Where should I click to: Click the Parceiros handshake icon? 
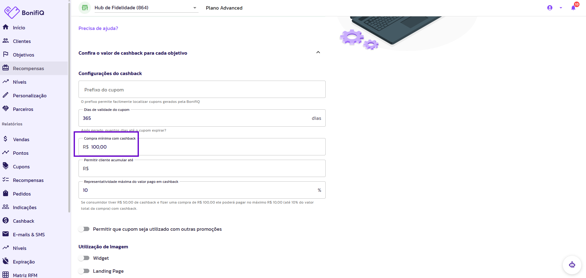click(x=6, y=109)
